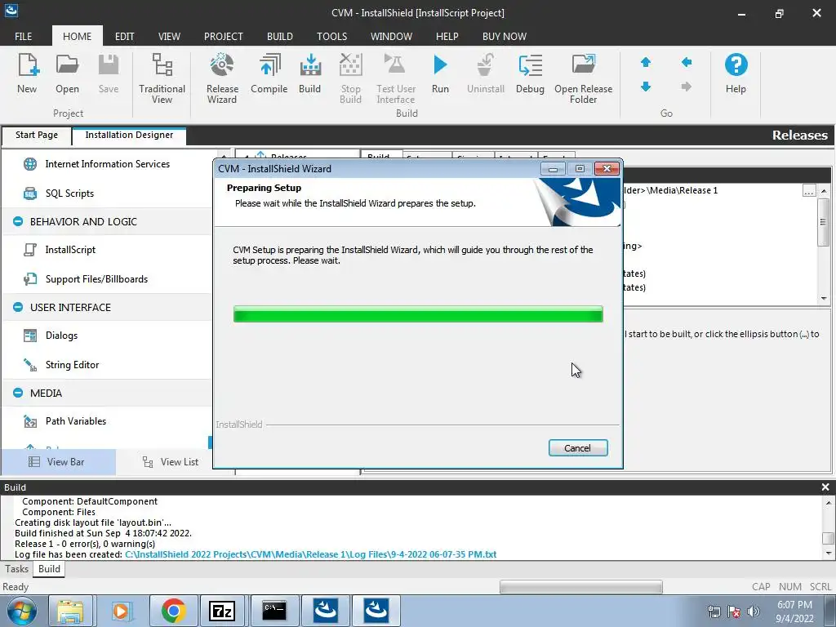This screenshot has height=627, width=836.
Task: Click the Go up arrow
Action: (646, 62)
